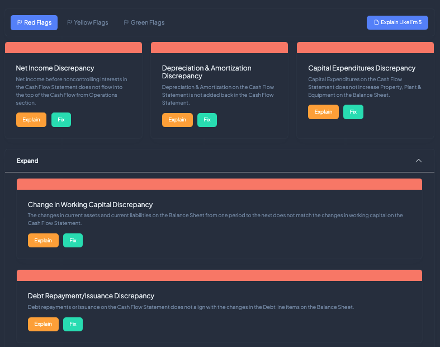
Task: Explain the Net Income Discrepancy
Action: click(31, 120)
